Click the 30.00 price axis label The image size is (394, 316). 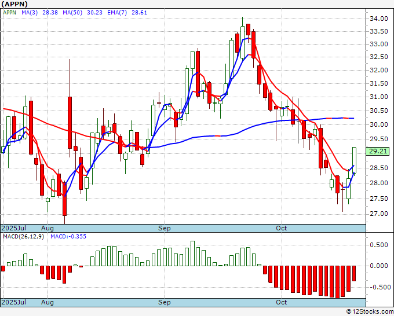(379, 125)
